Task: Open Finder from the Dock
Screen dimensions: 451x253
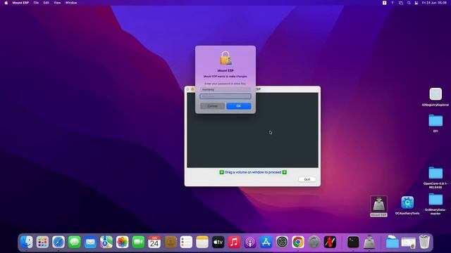Action: 27,242
